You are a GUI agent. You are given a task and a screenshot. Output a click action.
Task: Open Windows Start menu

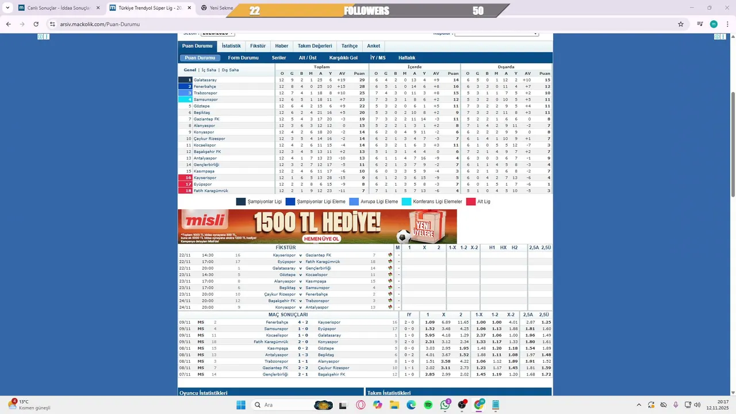pyautogui.click(x=240, y=405)
